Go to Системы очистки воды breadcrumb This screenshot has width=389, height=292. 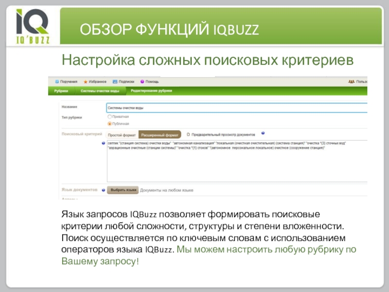[100, 91]
